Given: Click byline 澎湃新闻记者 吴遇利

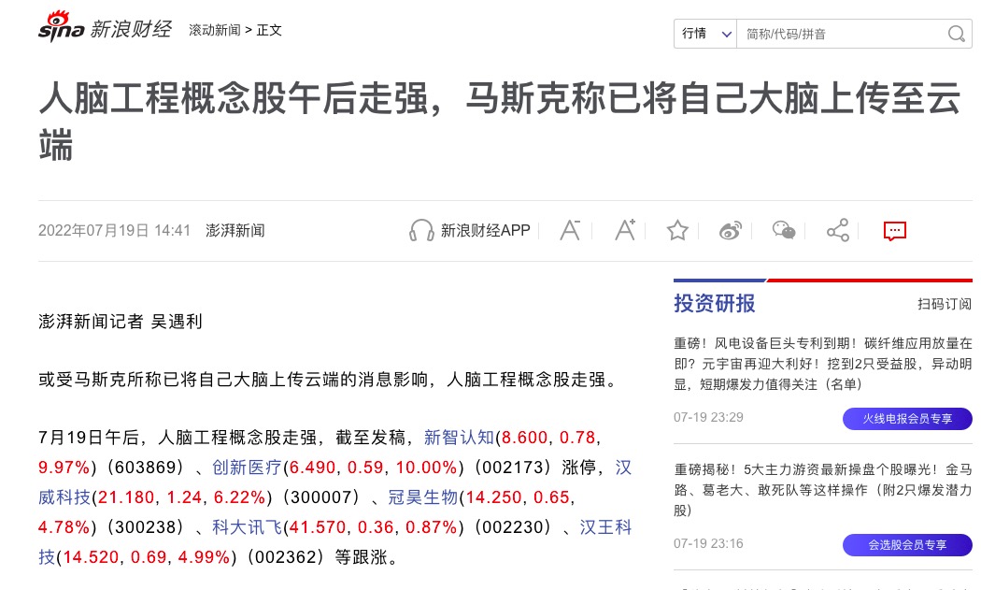Looking at the screenshot, I should [x=121, y=322].
